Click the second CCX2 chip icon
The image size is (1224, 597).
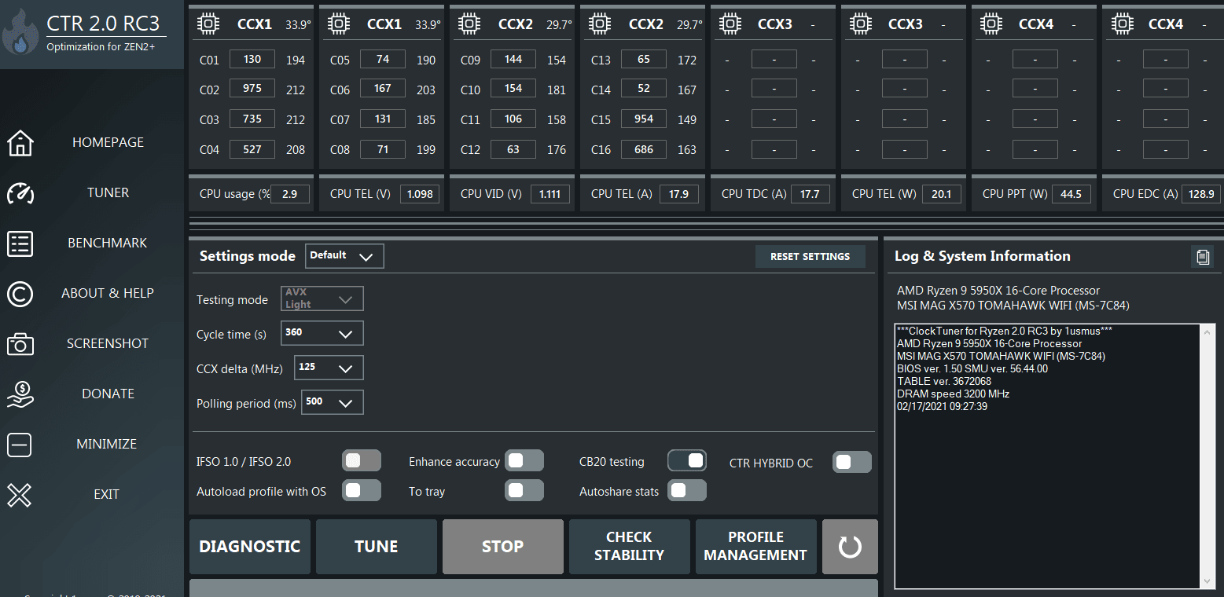[x=601, y=24]
